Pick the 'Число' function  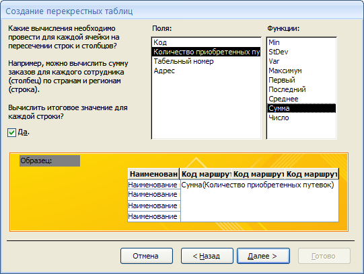301,118
